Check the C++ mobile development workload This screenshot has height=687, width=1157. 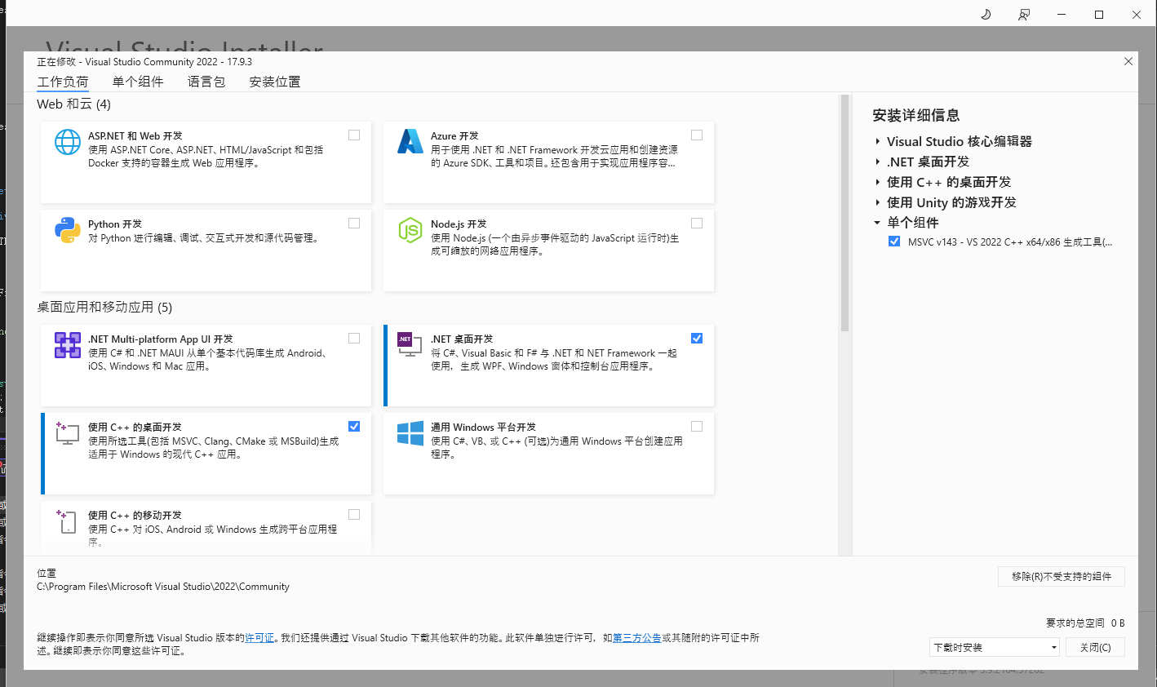[354, 515]
